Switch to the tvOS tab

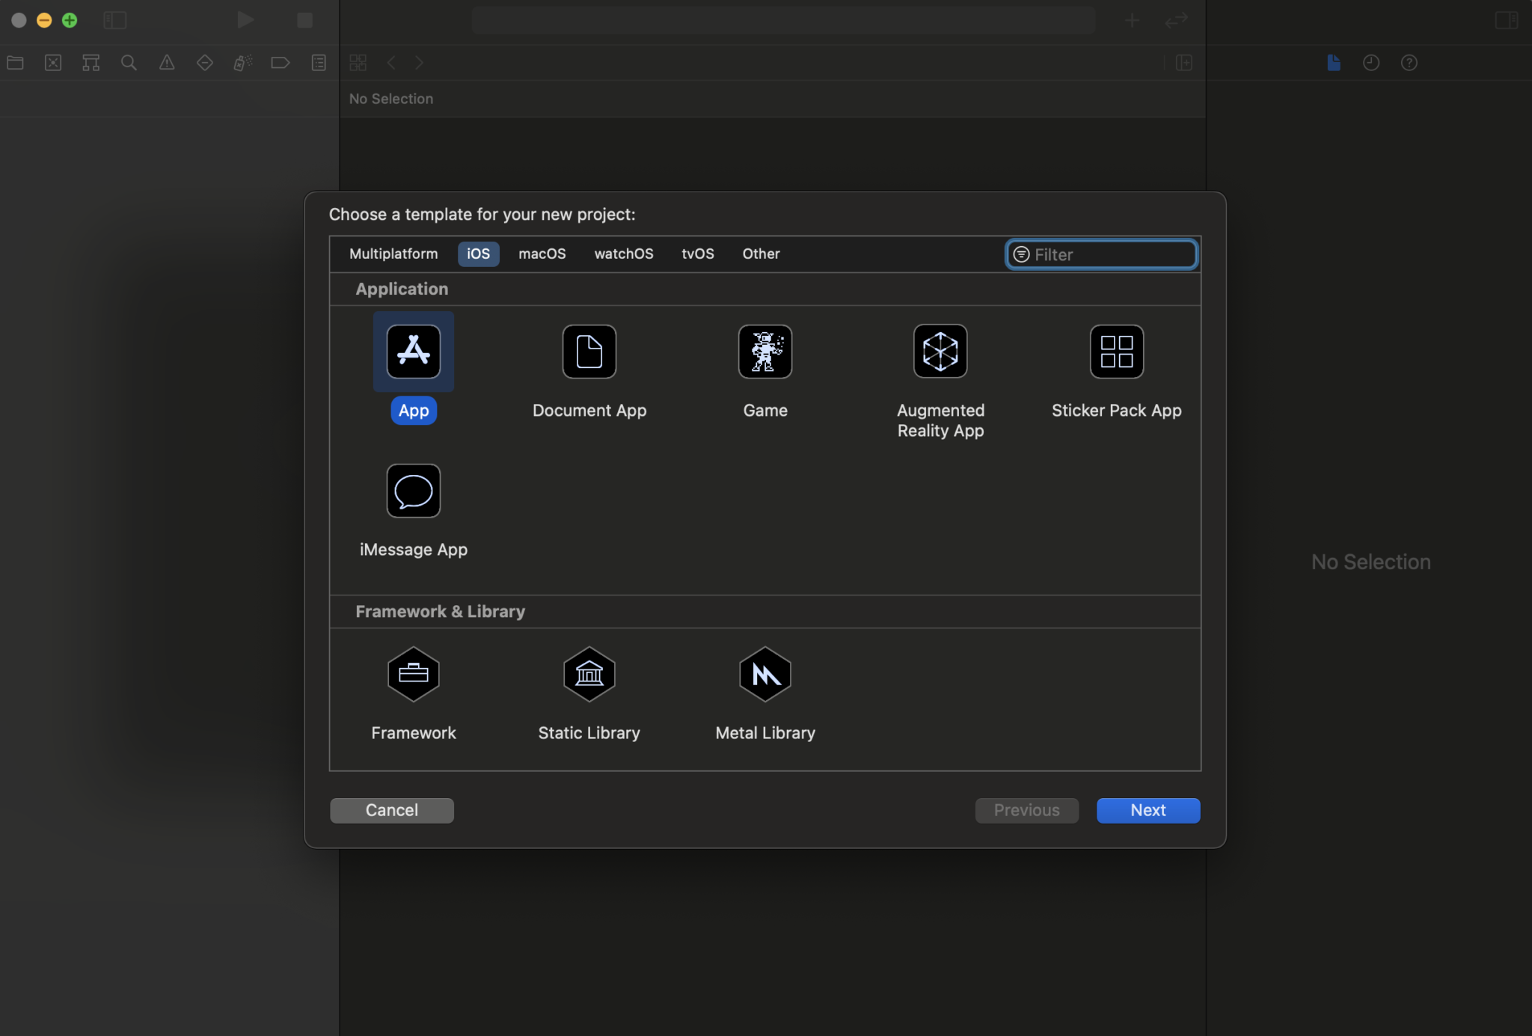point(698,254)
